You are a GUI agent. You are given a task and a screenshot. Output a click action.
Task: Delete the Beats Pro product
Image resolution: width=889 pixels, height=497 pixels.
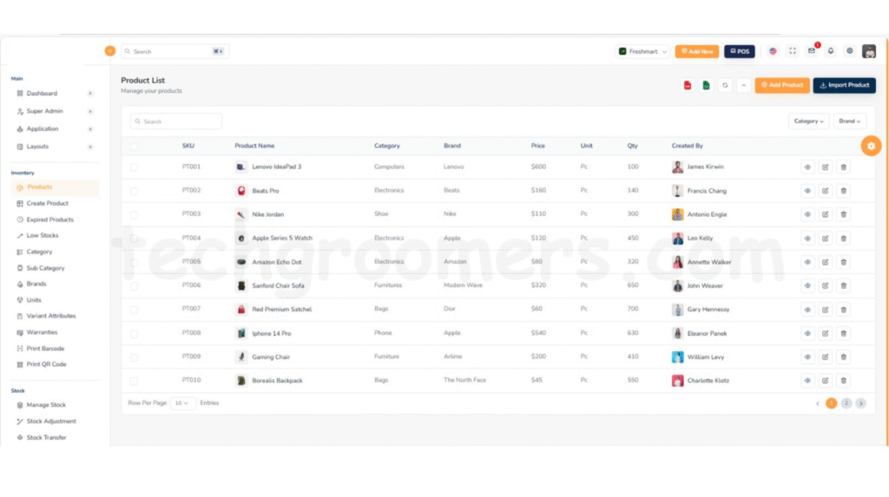843,191
